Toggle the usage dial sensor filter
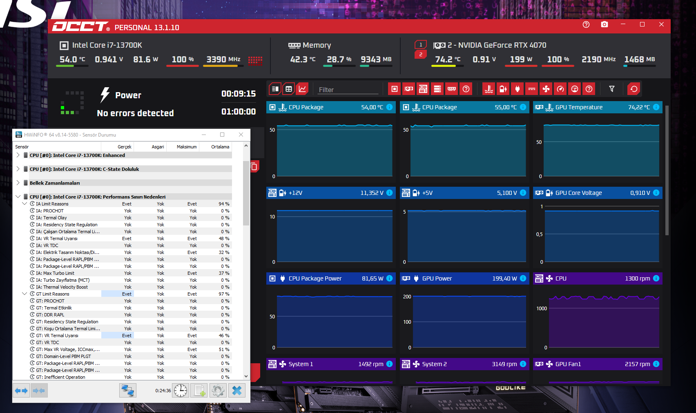The height and width of the screenshot is (413, 696). [575, 89]
